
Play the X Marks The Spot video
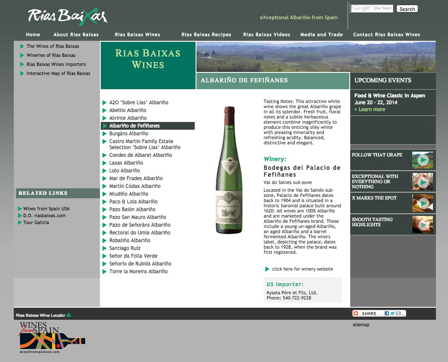(x=422, y=203)
